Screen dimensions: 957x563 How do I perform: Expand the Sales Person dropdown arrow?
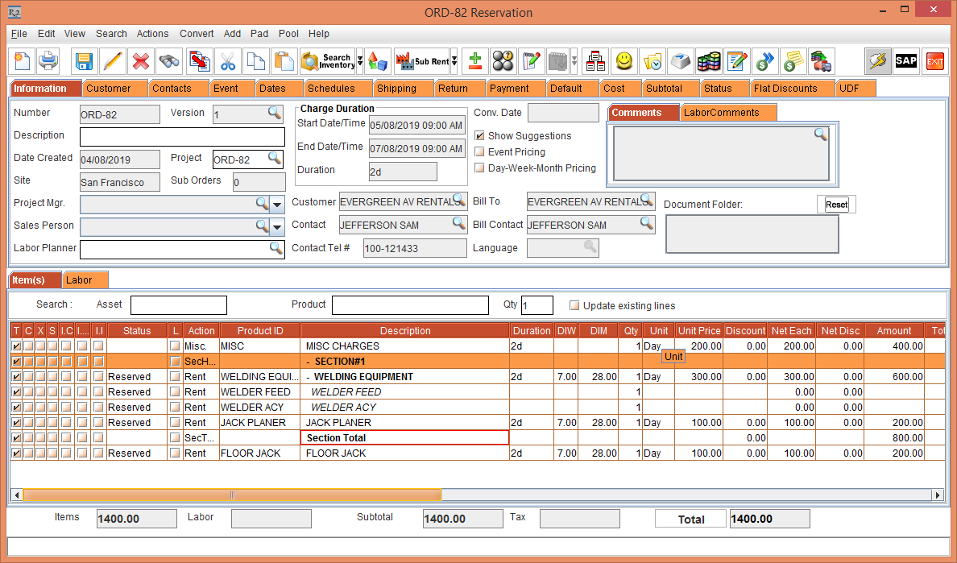pos(277,227)
